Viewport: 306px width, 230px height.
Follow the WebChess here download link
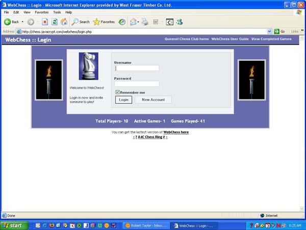click(176, 132)
